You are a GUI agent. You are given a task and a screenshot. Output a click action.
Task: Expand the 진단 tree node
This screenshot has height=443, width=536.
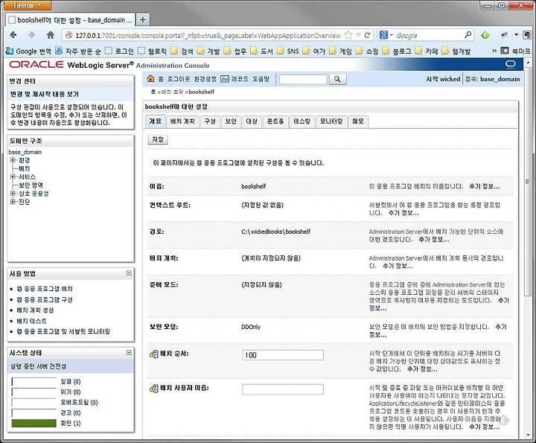[13, 202]
